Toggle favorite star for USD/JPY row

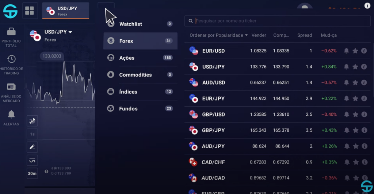pos(355,67)
